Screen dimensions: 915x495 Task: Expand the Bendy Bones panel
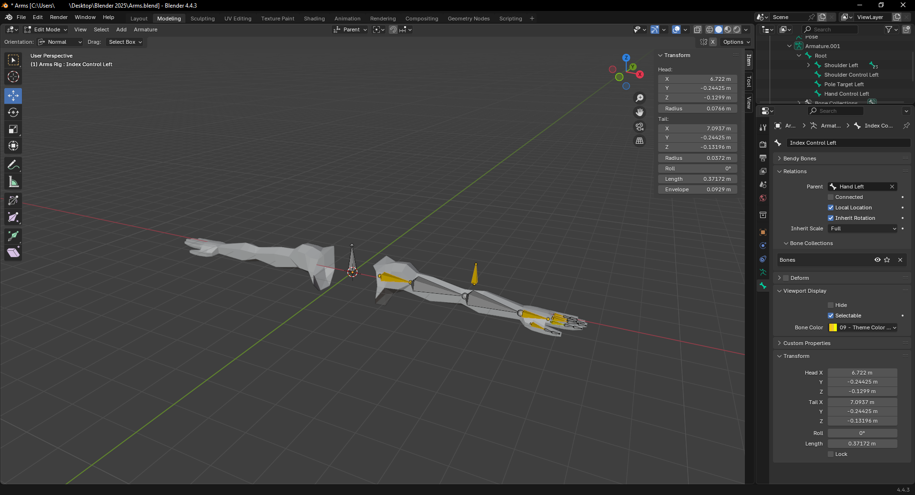click(x=780, y=158)
